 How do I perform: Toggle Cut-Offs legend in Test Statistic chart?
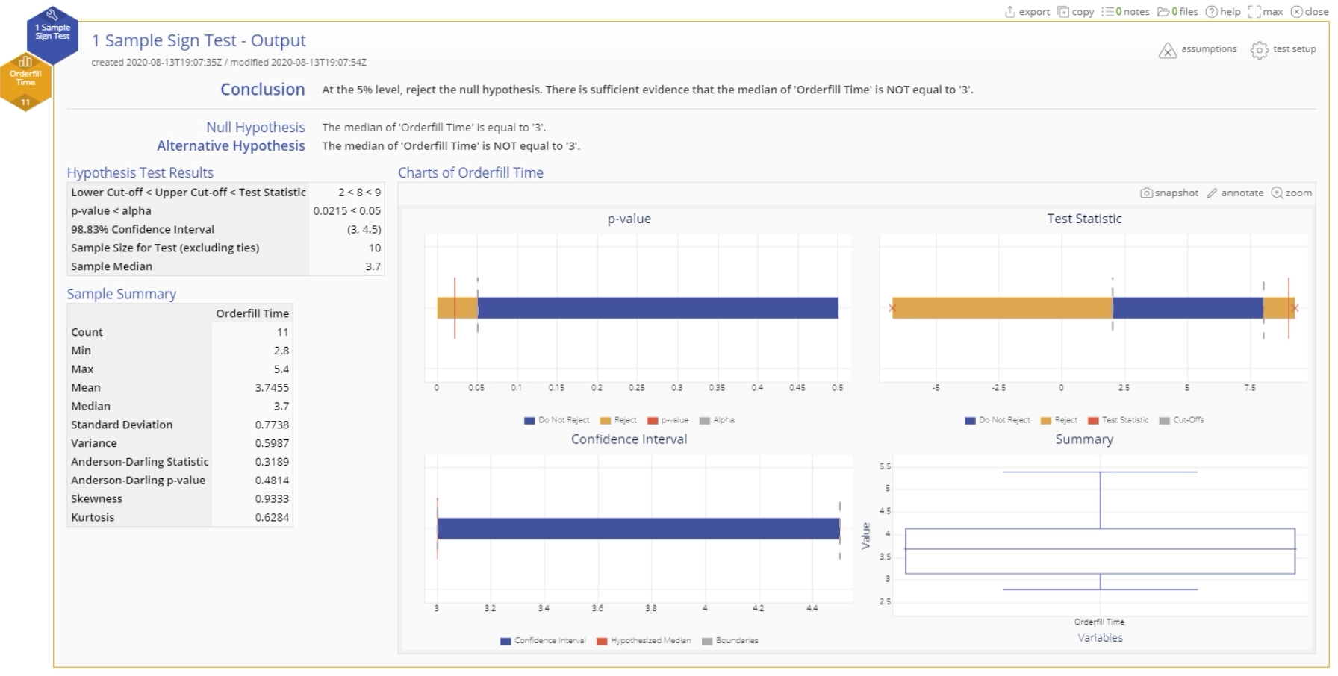[x=1181, y=420]
